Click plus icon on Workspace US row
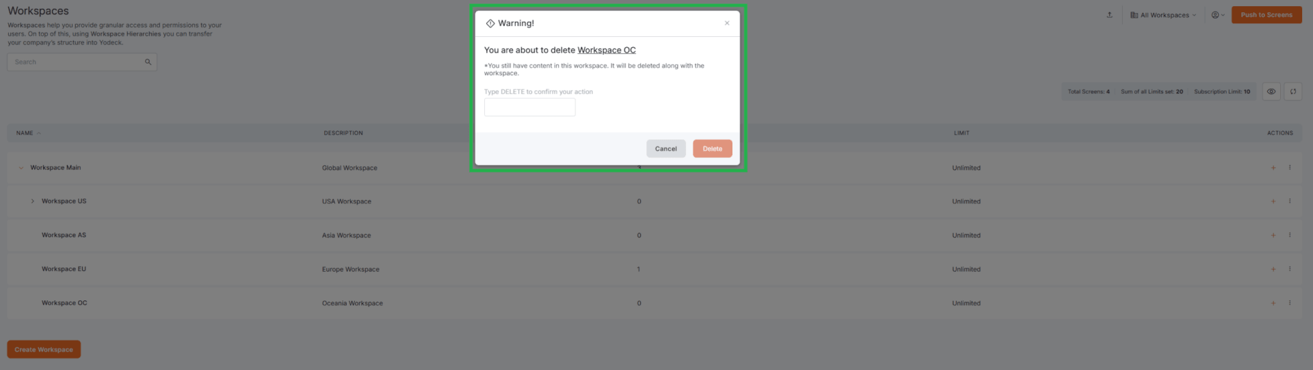 [1273, 201]
